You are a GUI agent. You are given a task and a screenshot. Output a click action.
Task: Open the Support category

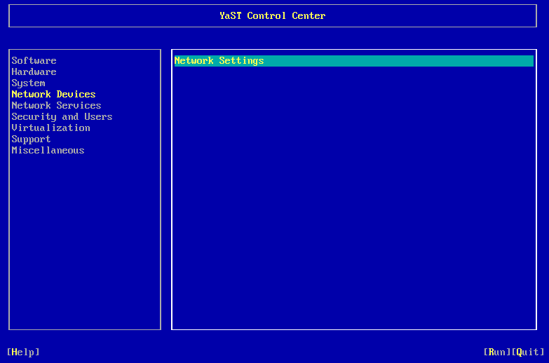click(31, 139)
